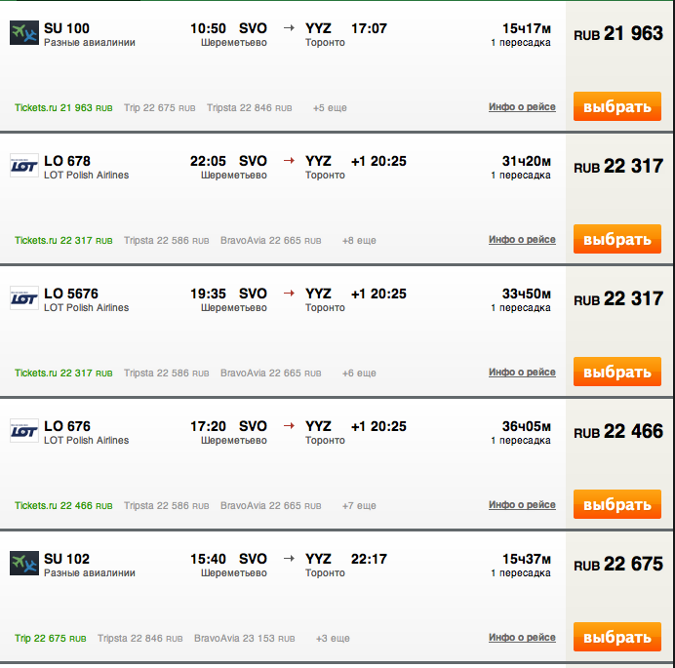Pick the Tickets.ru 22 466 RUB offer
The width and height of the screenshot is (675, 668).
click(63, 505)
